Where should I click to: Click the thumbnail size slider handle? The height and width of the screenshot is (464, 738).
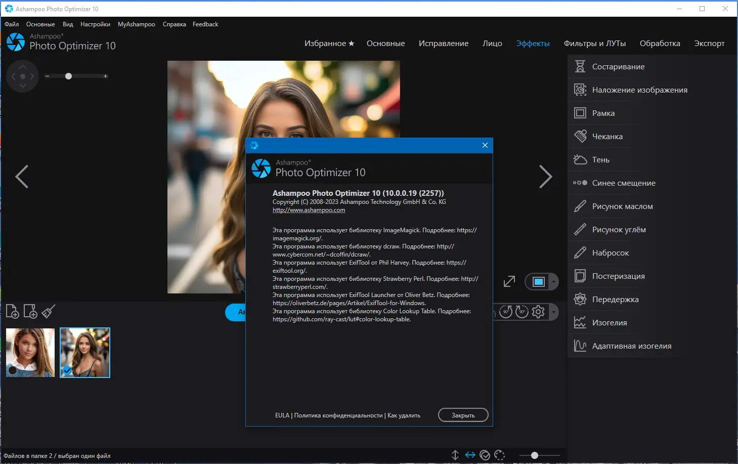(x=534, y=455)
